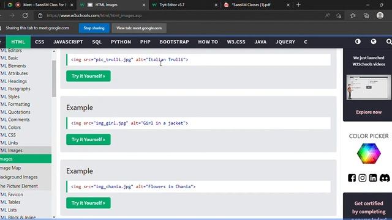Viewport: 392px width, 220px height.
Task: Open W3Schools Instagram page icon
Action: click(x=362, y=178)
